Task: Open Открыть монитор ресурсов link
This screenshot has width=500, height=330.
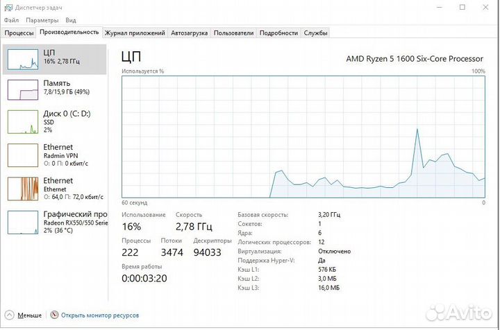Action: pyautogui.click(x=100, y=315)
